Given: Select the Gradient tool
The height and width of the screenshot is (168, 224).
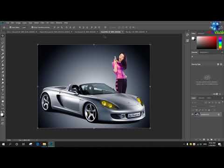Looking at the screenshot, I should [2, 76].
